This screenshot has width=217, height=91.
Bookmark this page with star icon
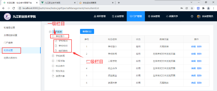(192, 8)
